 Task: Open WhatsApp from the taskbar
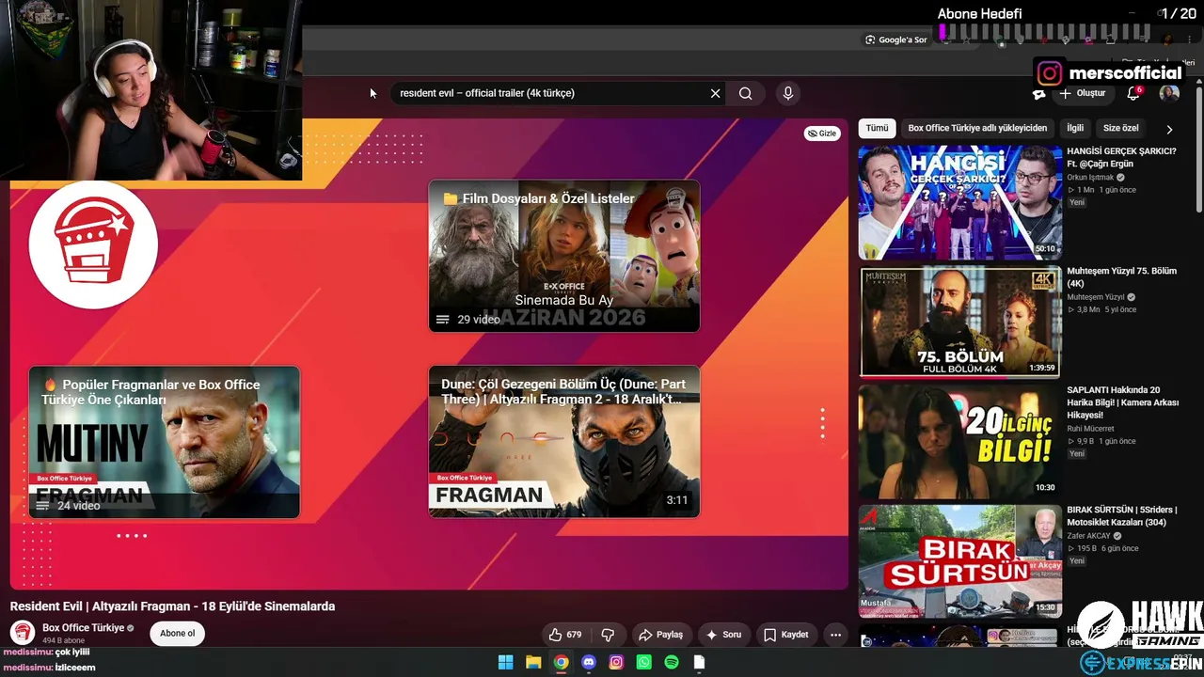pyautogui.click(x=643, y=662)
